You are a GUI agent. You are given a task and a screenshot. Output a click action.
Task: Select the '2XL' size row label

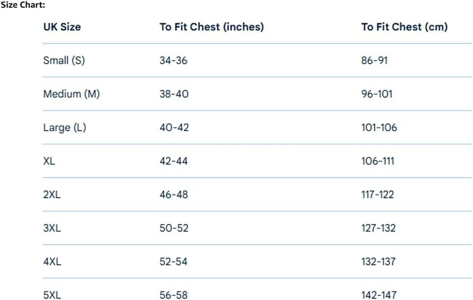(52, 194)
